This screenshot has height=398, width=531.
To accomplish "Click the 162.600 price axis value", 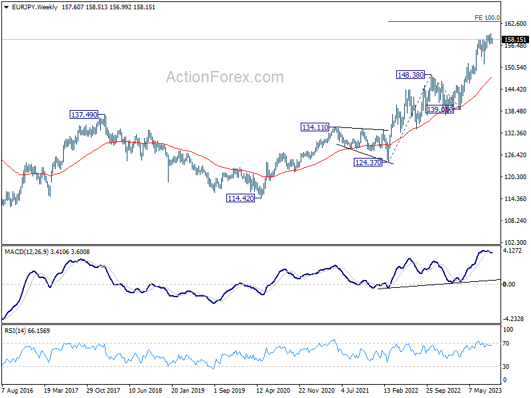I will (516, 24).
